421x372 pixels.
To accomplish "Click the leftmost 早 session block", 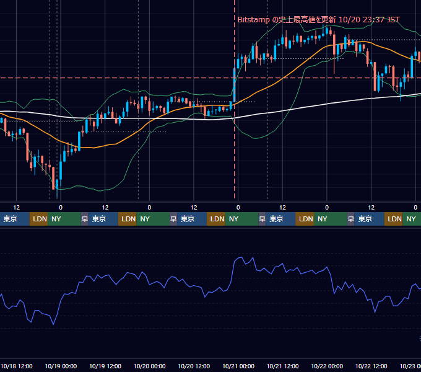I will [x=85, y=219].
